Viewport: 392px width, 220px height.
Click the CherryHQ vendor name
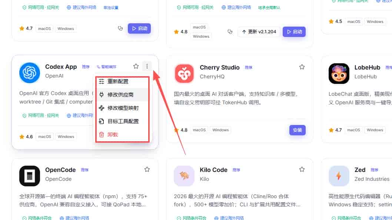[x=212, y=77]
